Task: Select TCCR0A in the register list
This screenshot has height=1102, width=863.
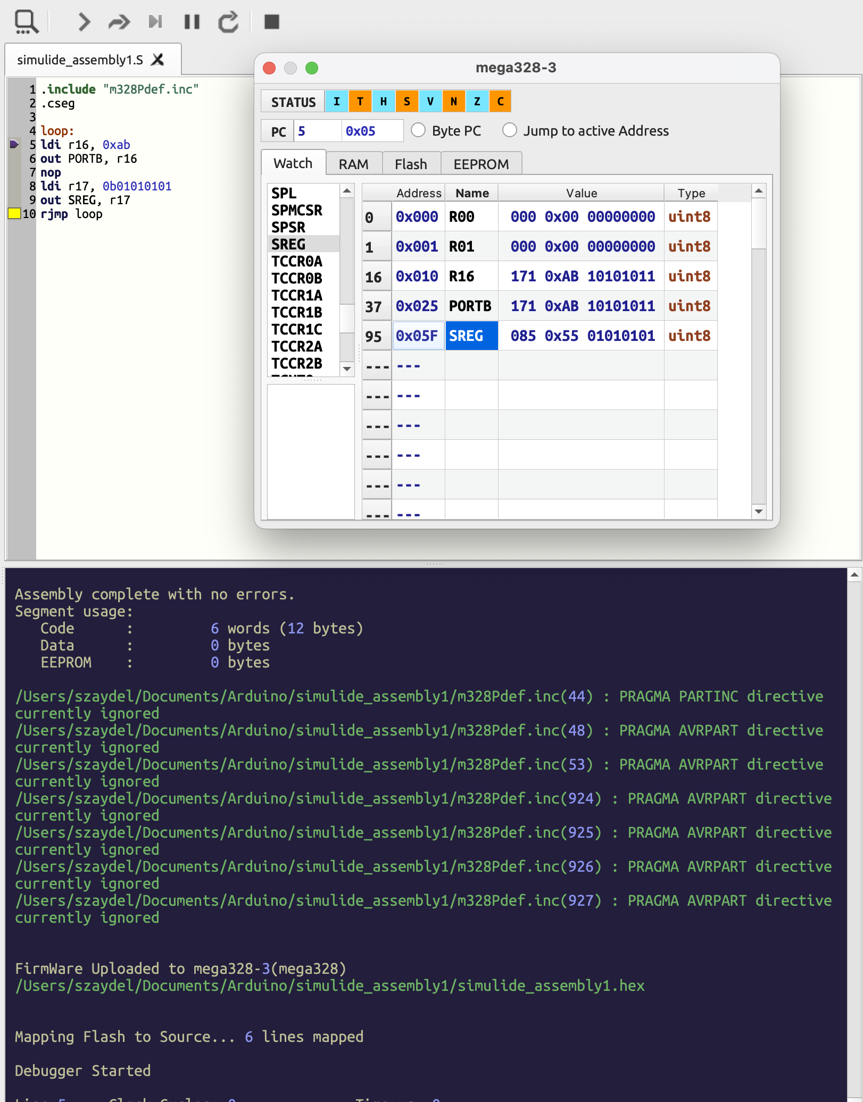Action: tap(297, 262)
